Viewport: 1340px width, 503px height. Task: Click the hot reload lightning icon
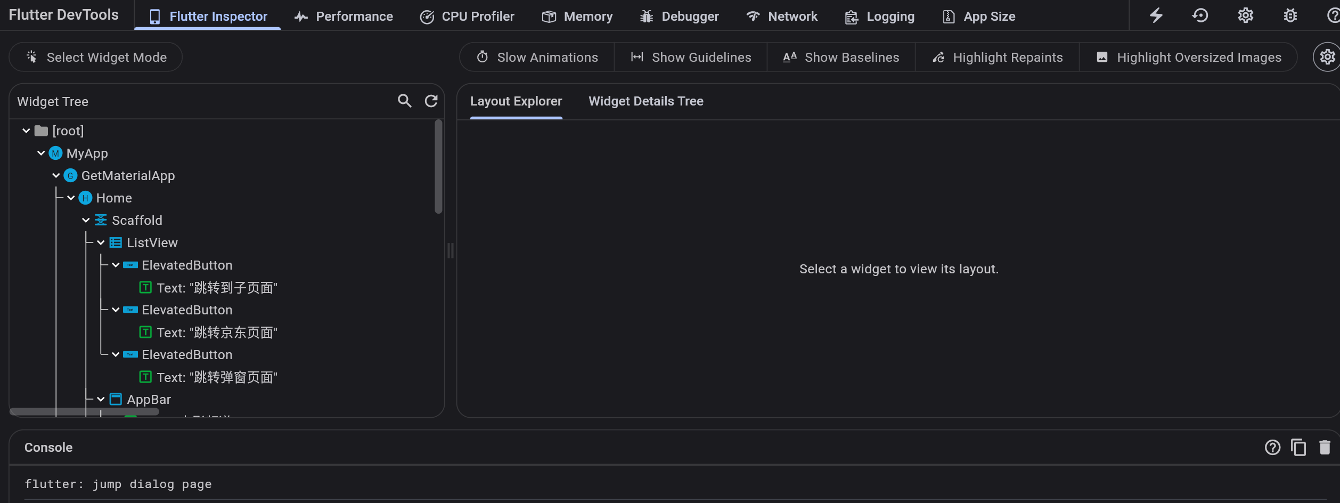coord(1156,15)
